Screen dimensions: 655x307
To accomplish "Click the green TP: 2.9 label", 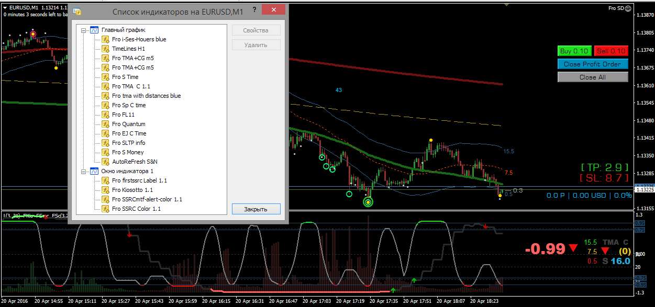I will click(604, 167).
